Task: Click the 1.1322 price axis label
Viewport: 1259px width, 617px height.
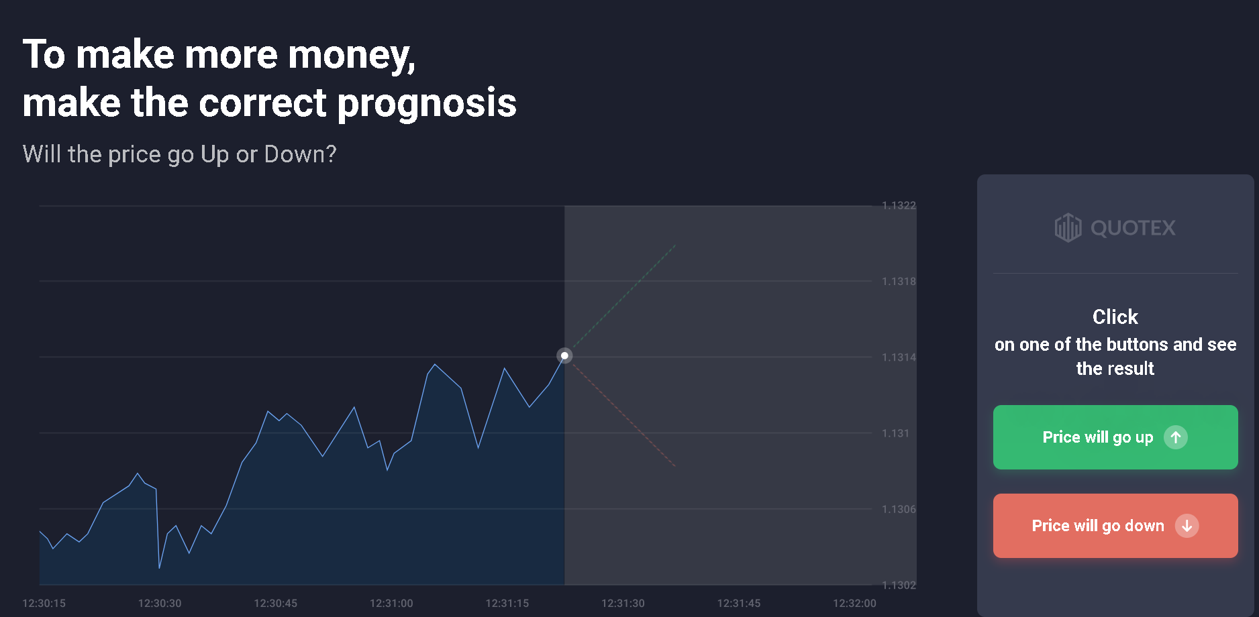Action: click(x=899, y=205)
